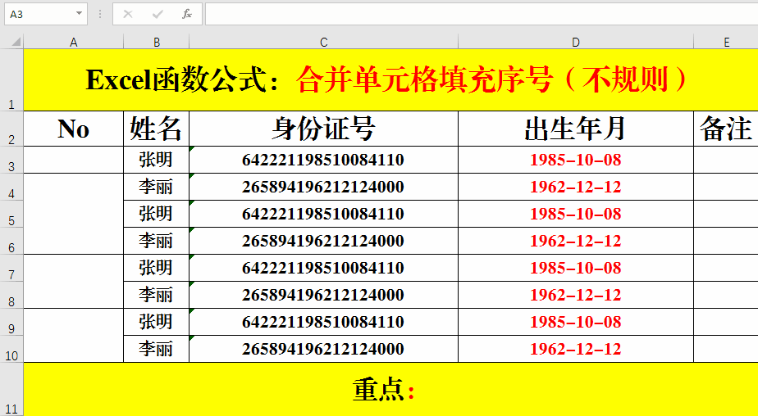
Task: Select row 2 header
Action: click(11, 129)
